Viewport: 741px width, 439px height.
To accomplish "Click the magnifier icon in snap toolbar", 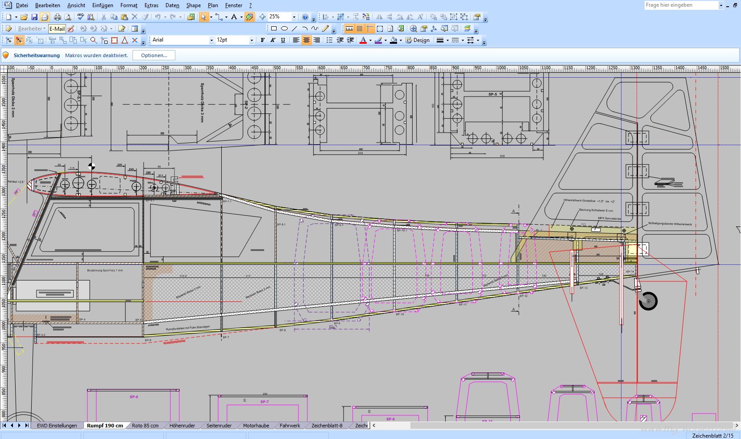I will tap(94, 40).
